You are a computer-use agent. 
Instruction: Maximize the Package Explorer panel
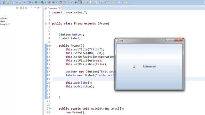coord(38,8)
